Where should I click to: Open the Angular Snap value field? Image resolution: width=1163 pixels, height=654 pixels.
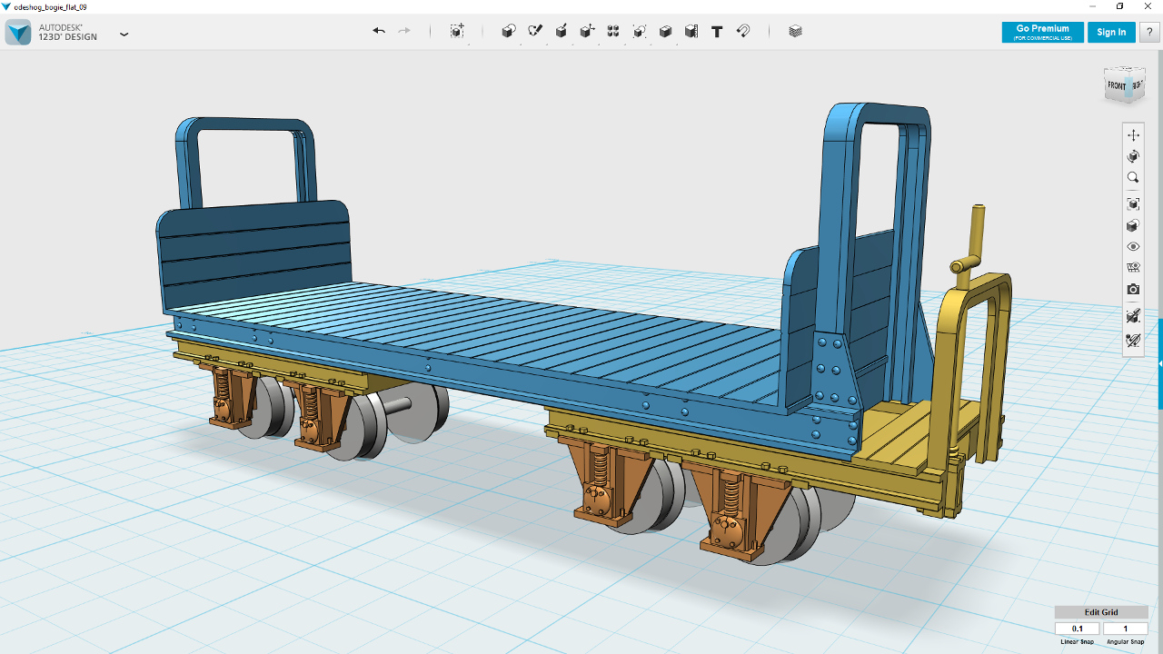[1125, 629]
